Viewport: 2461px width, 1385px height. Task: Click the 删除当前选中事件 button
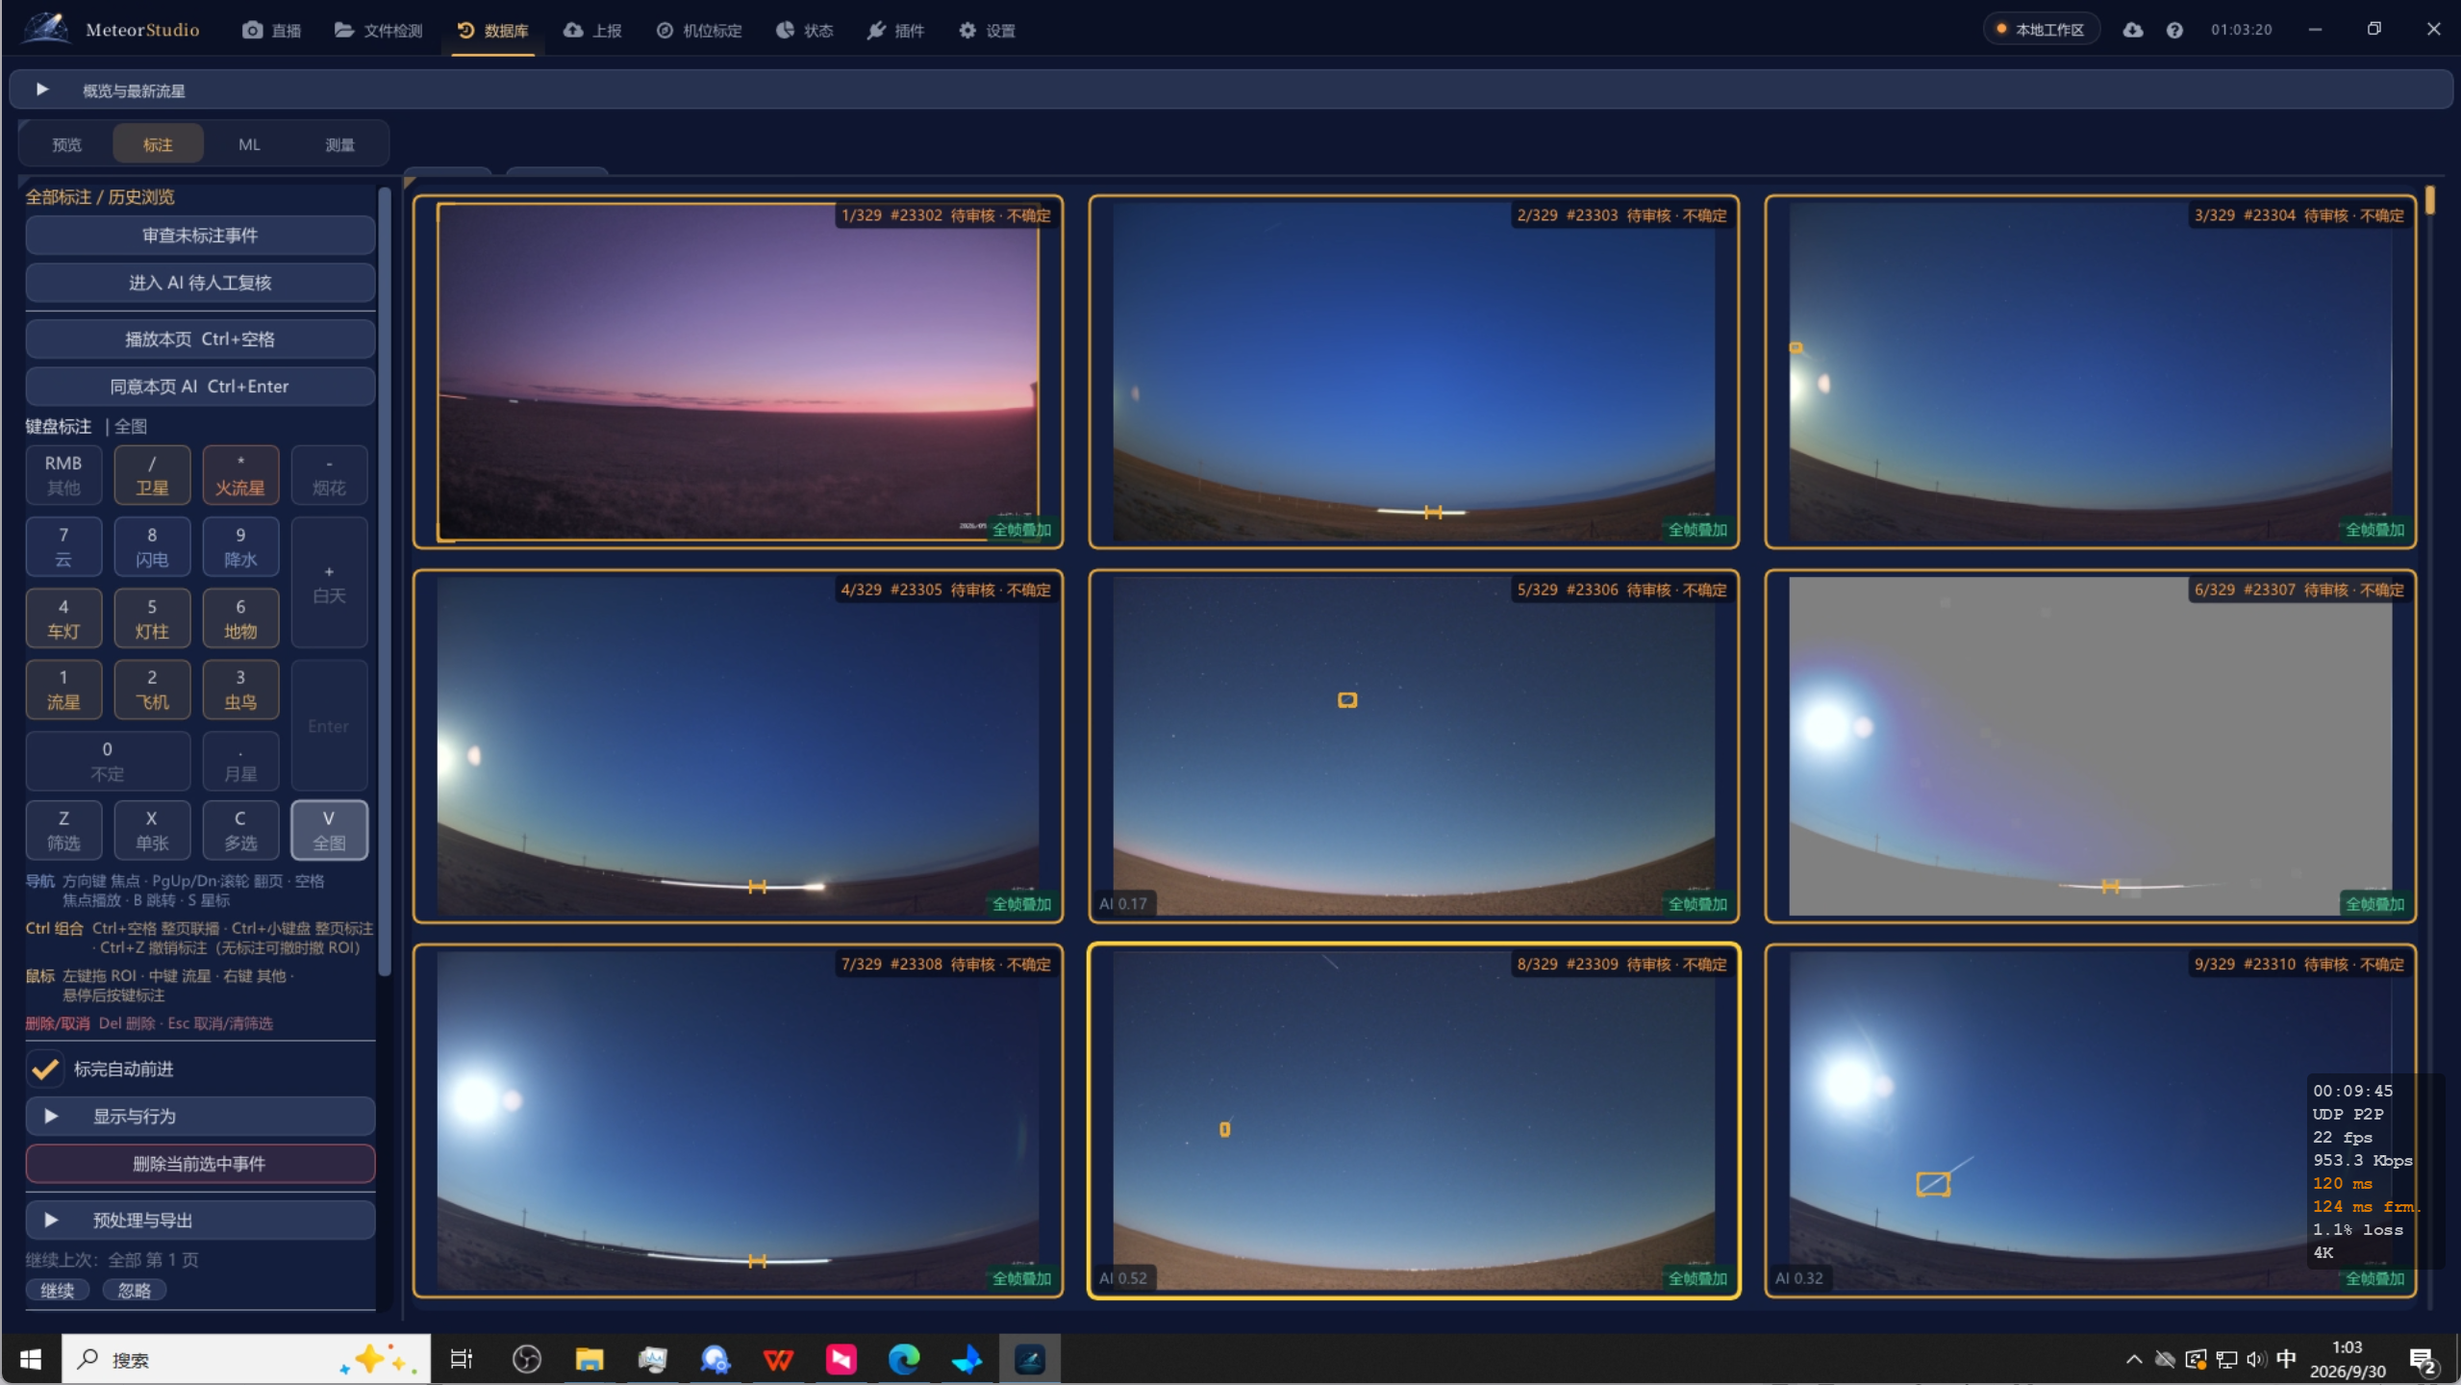click(x=200, y=1164)
